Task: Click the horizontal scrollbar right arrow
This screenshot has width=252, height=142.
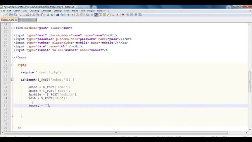Action: coord(247,133)
